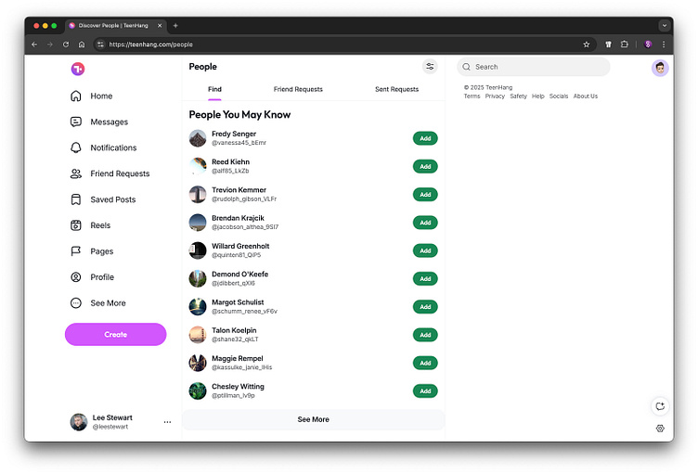Open the Saved Posts bookmark icon
698x474 pixels.
[76, 199]
